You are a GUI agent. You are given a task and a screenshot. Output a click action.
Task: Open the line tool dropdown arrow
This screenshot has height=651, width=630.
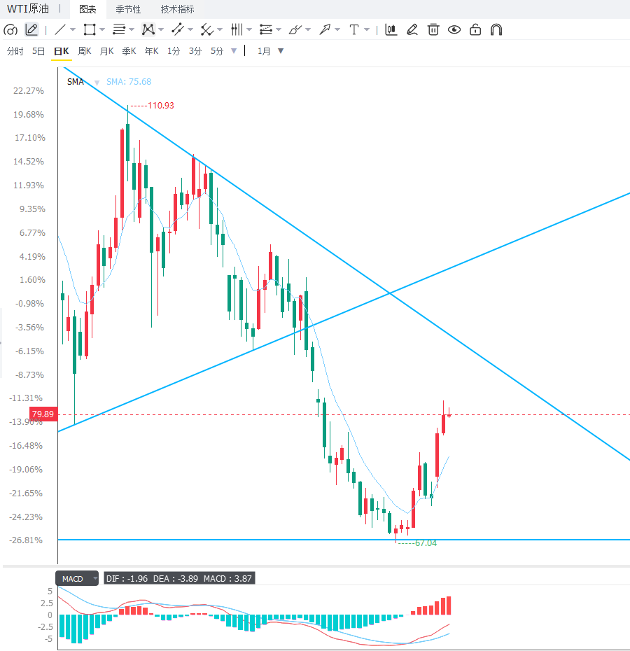73,30
